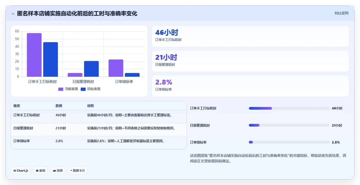The width and height of the screenshot is (360, 185).
Task: Click the 日报整理耗时 x-axis label
Action: 83,82
